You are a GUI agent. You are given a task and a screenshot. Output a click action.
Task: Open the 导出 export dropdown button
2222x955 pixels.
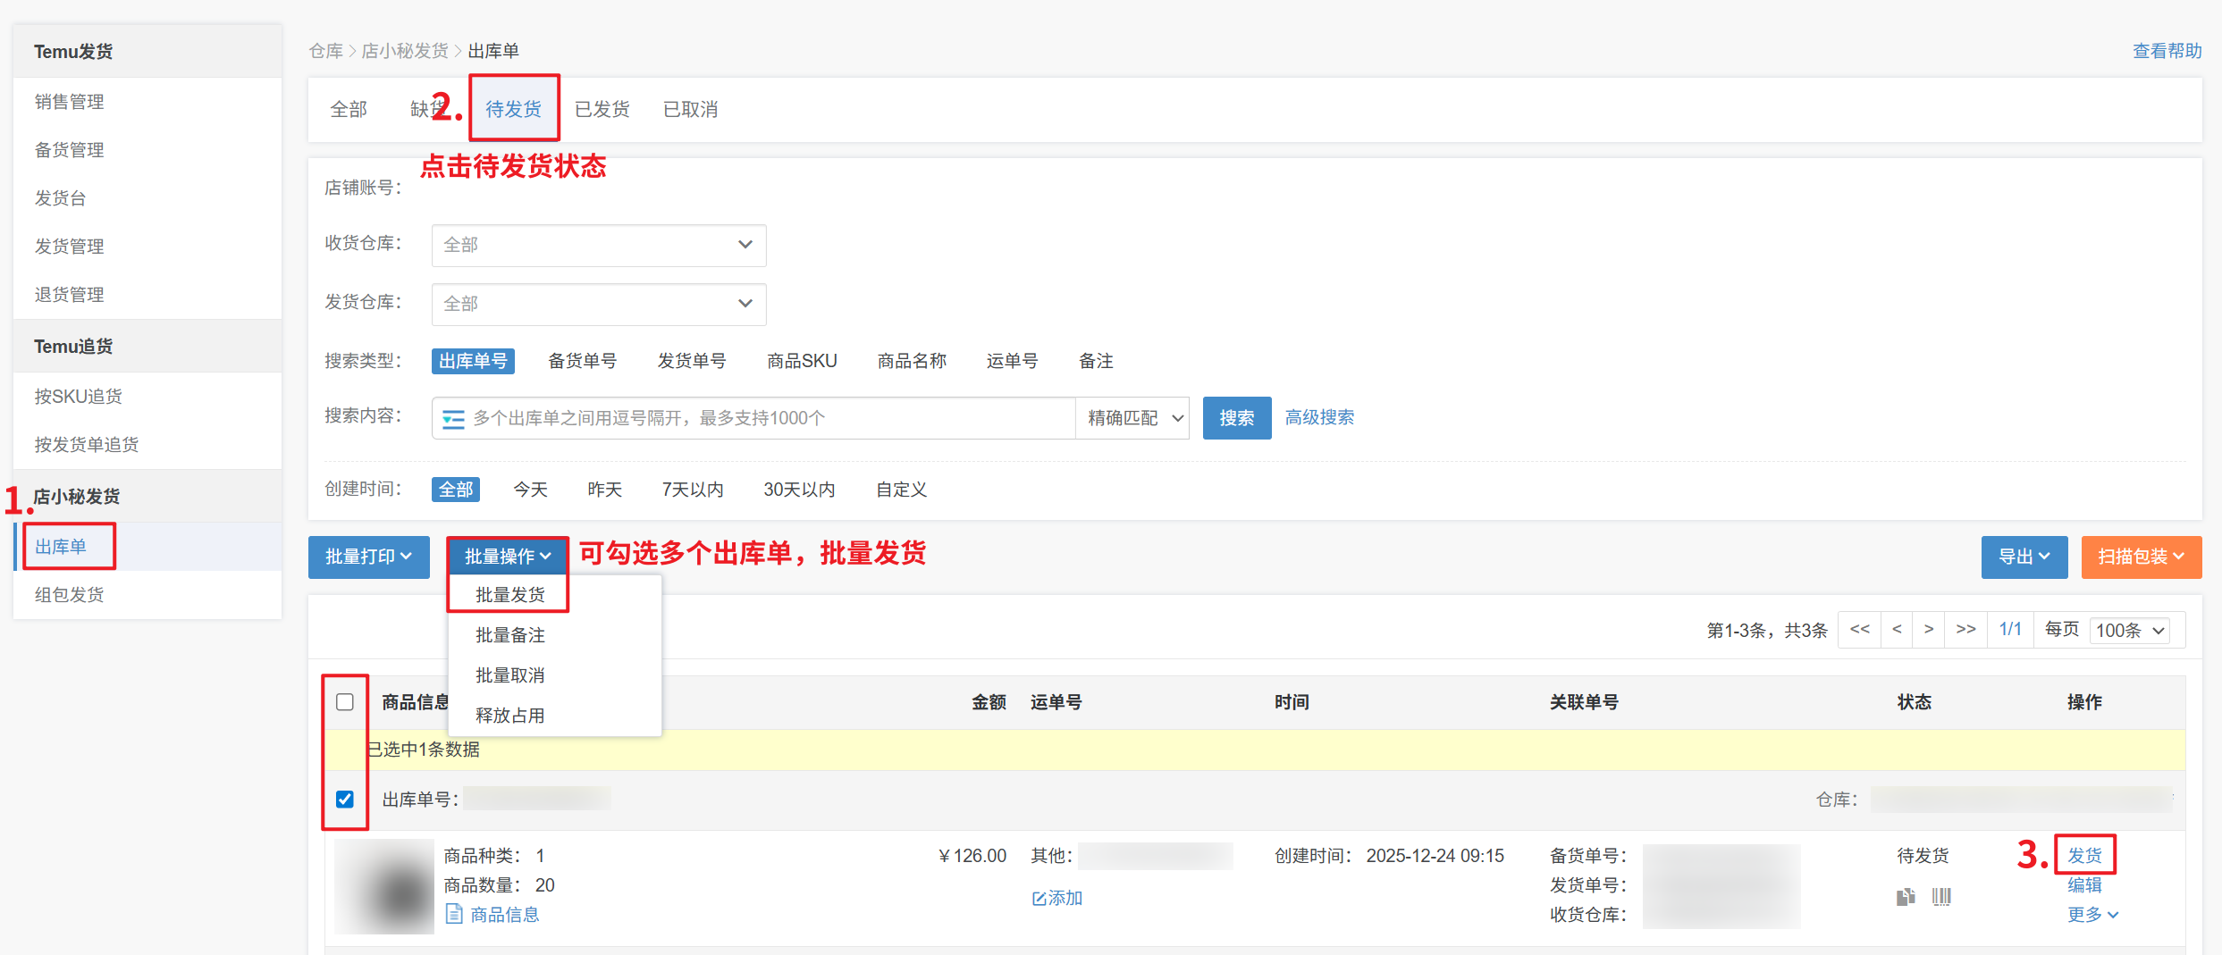2024,557
